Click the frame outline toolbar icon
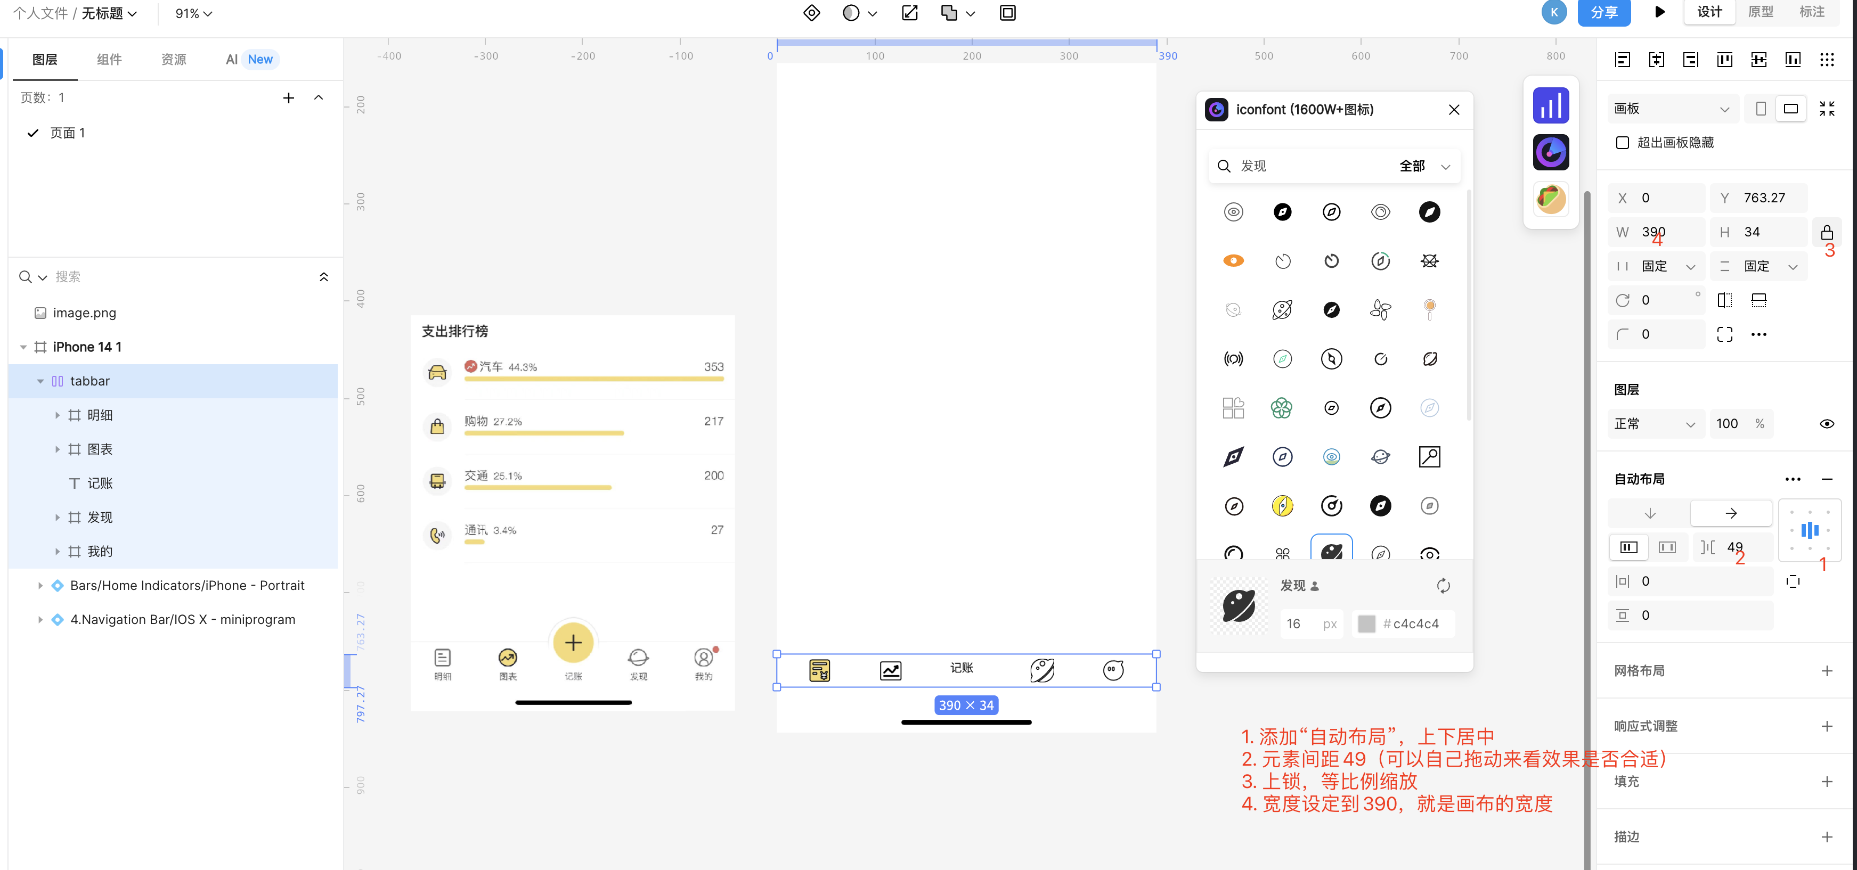 point(1007,13)
